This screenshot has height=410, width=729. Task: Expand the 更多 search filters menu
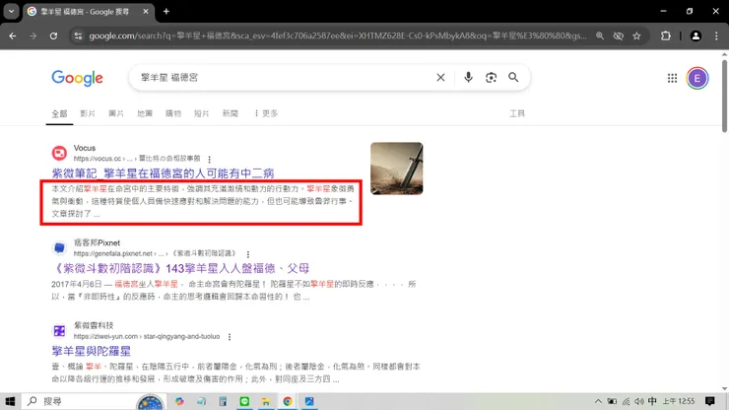[266, 113]
